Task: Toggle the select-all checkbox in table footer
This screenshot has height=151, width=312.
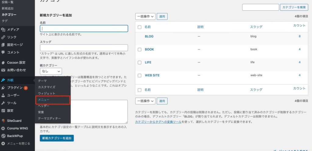Action: pyautogui.click(x=140, y=90)
